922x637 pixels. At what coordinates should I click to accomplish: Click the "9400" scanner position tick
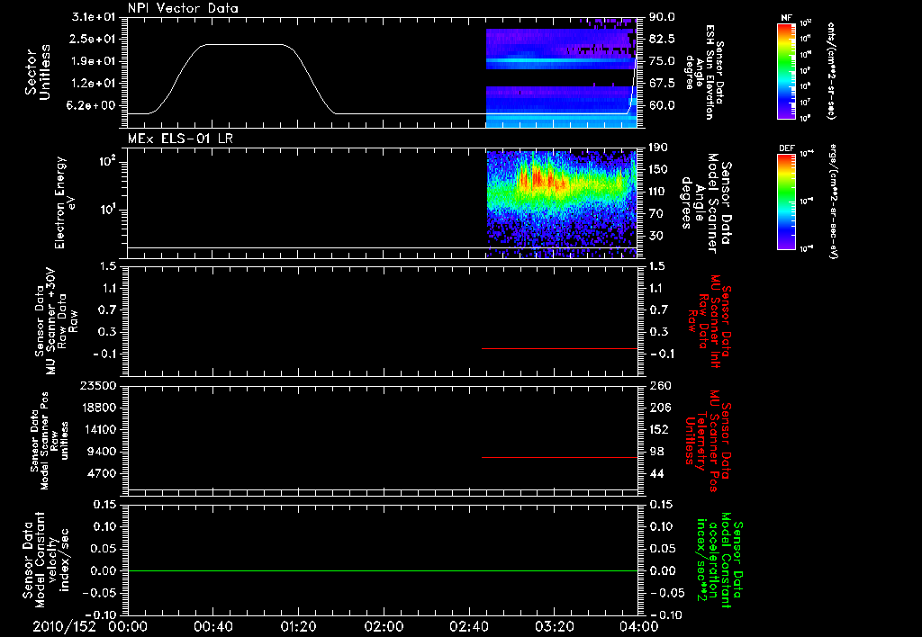pyautogui.click(x=102, y=452)
